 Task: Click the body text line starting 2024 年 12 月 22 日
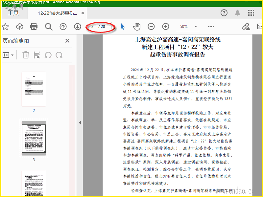click(x=182, y=70)
